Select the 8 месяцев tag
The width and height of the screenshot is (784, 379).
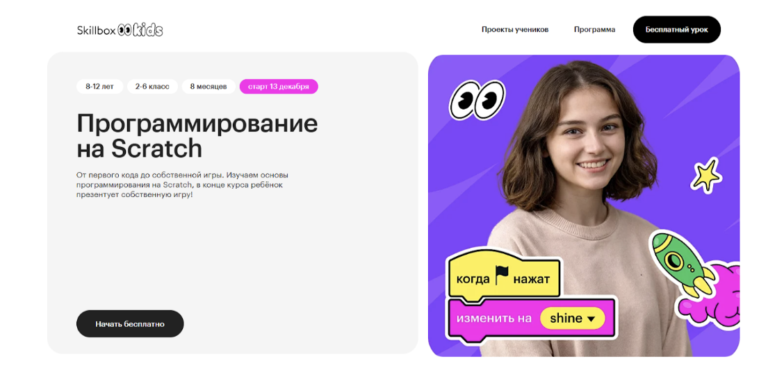[209, 86]
